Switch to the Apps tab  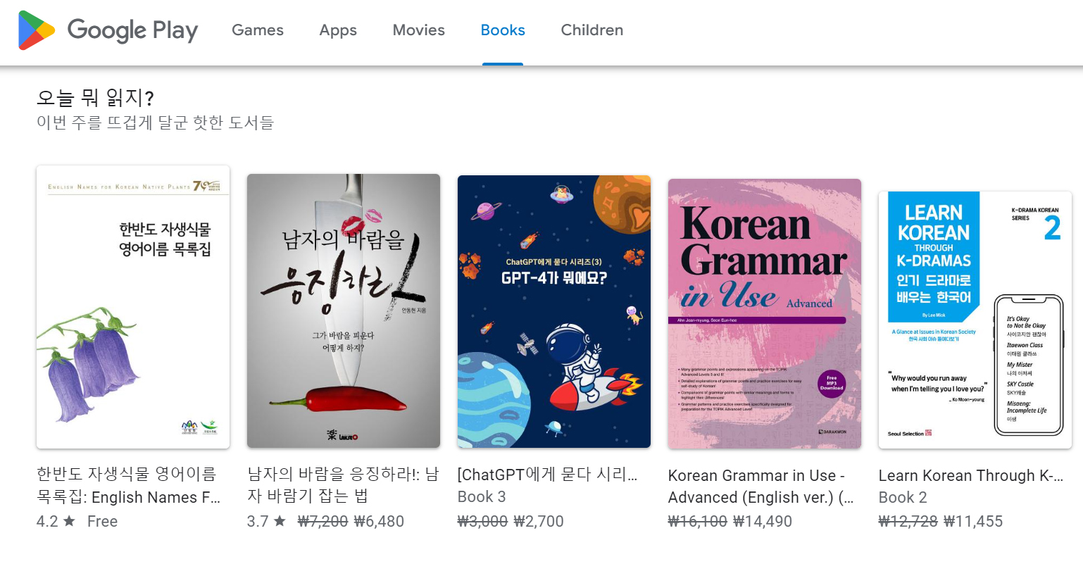pyautogui.click(x=338, y=30)
